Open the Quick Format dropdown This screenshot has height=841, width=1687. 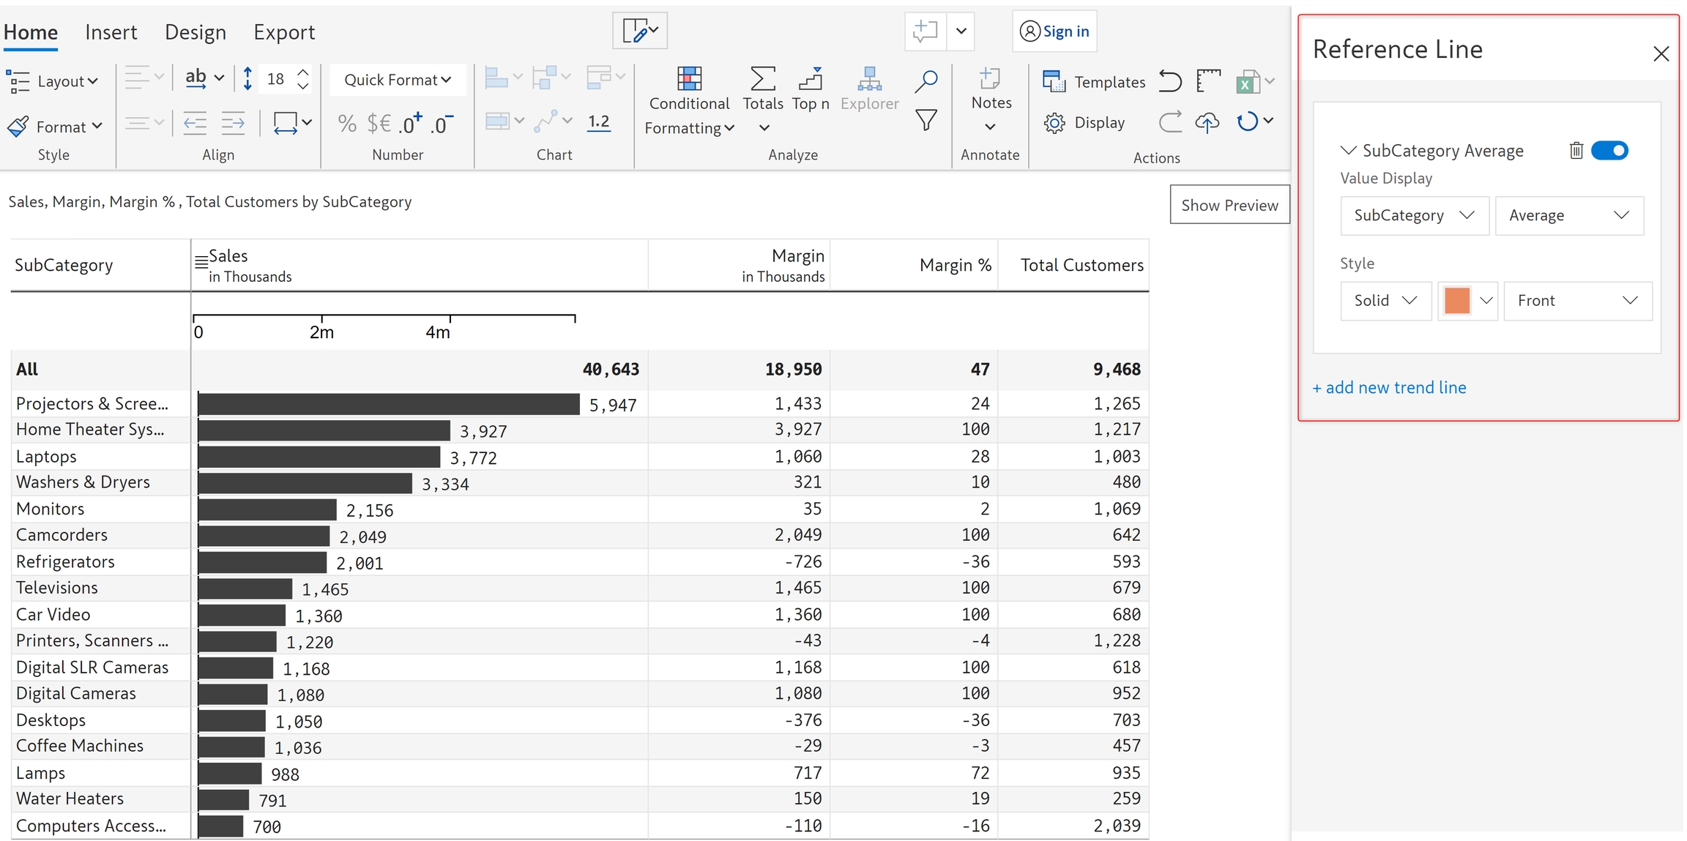[398, 80]
